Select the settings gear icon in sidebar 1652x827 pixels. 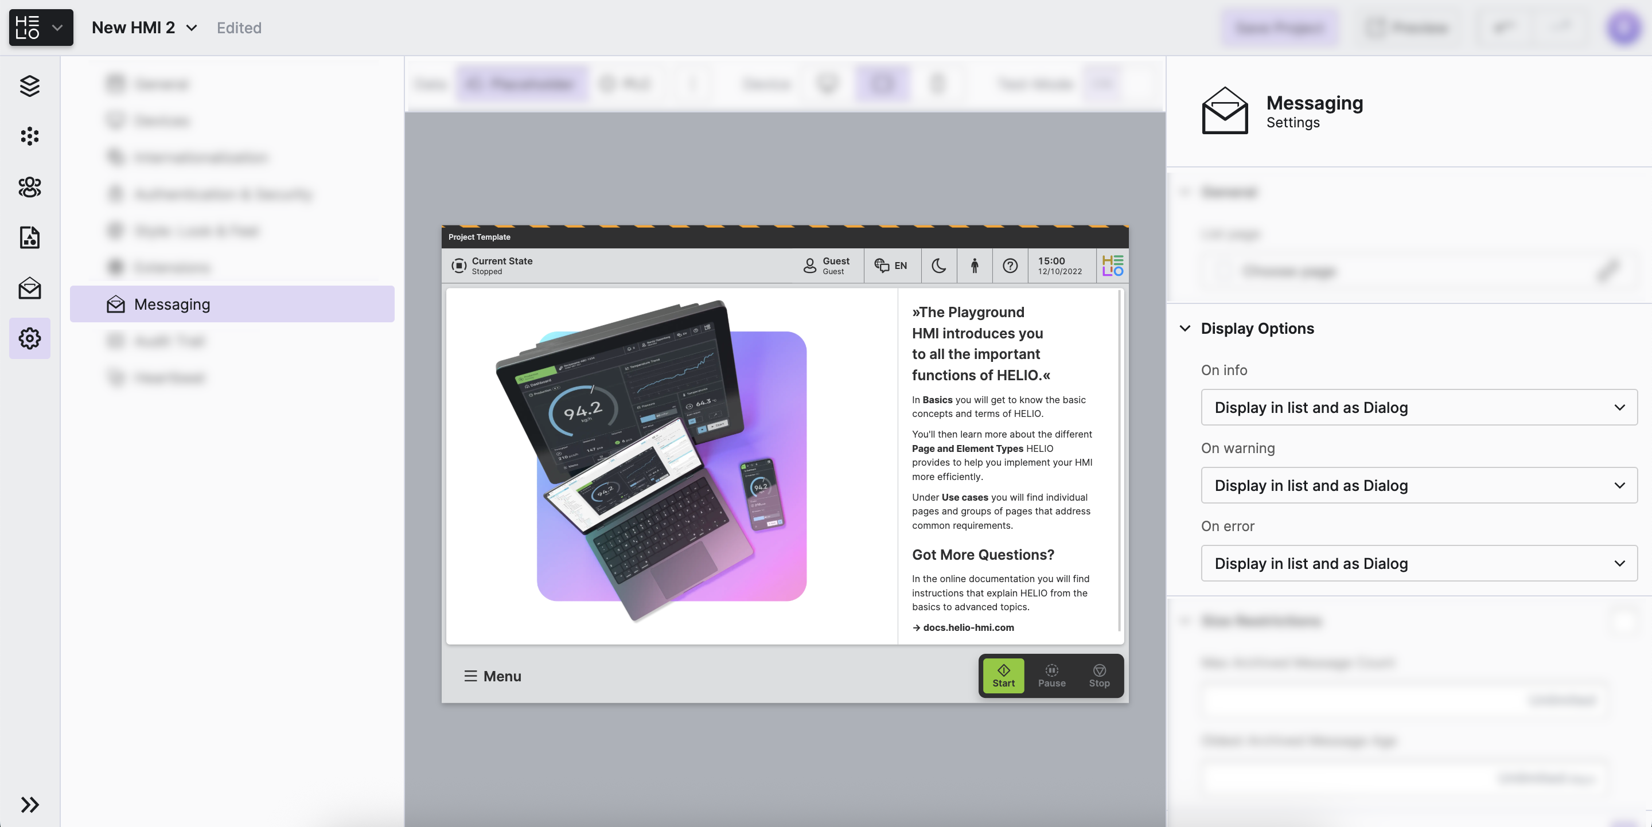pos(29,338)
